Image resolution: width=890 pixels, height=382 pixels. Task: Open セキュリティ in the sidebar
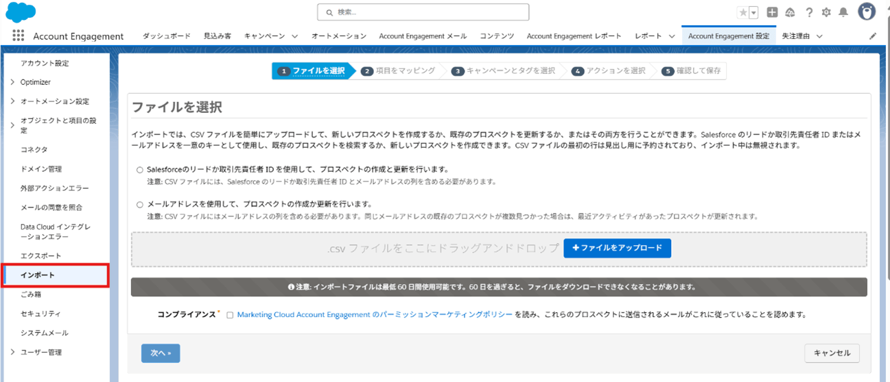pyautogui.click(x=40, y=314)
